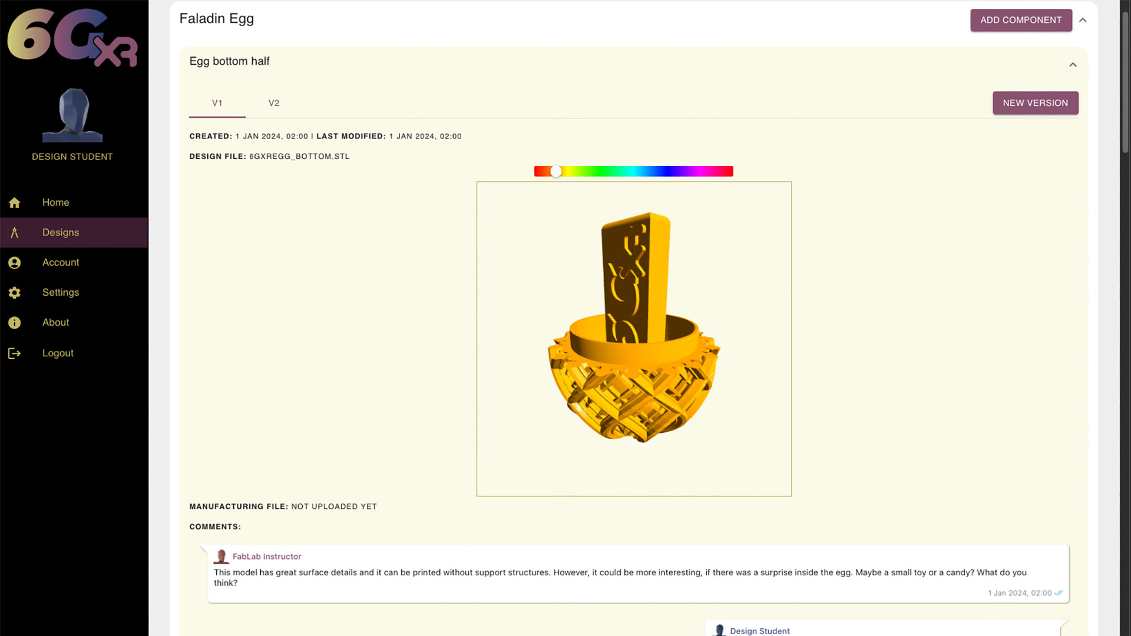Click the 3D model thumbnail
Screen dimensions: 1131x636
click(x=633, y=339)
